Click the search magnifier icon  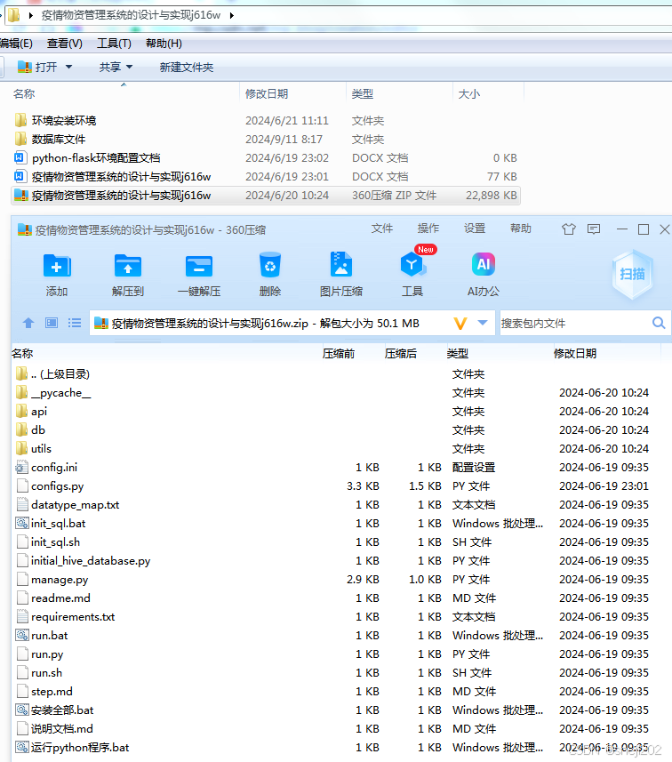tap(659, 323)
